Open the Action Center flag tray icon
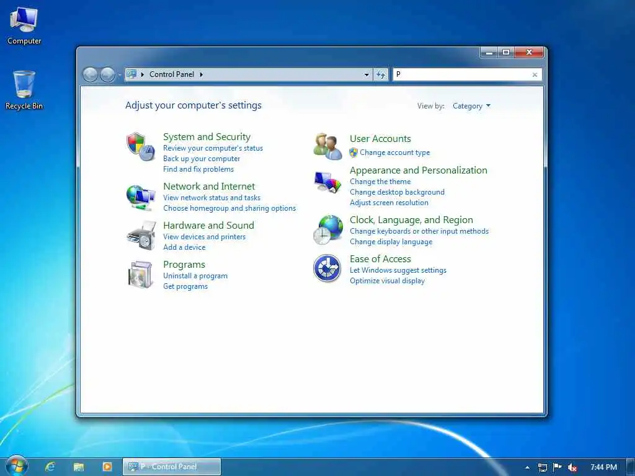 point(557,467)
